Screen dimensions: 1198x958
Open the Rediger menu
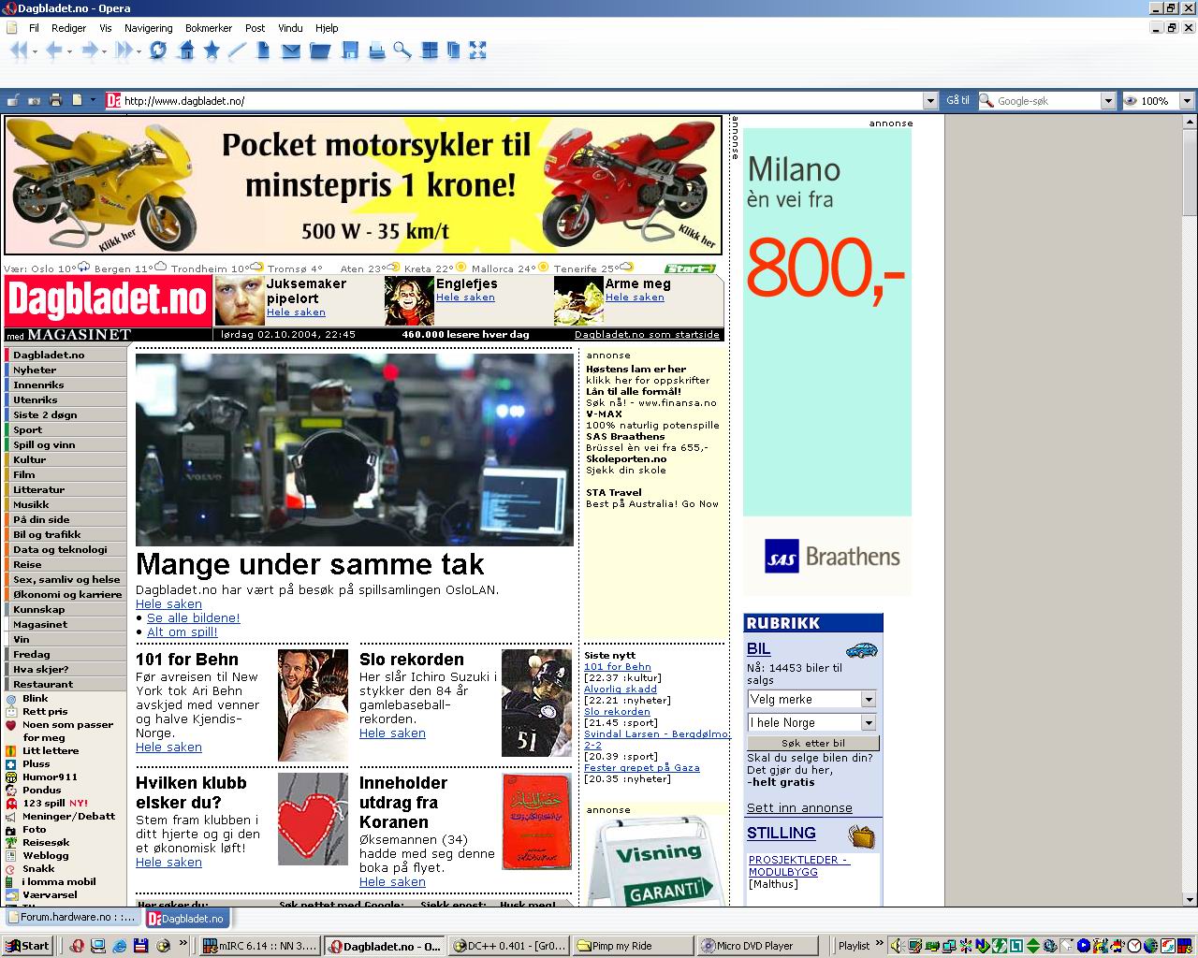coord(68,28)
